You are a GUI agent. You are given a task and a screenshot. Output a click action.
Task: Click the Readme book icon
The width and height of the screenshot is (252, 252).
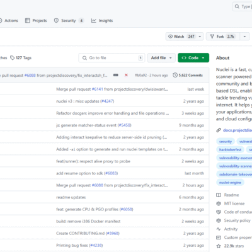coord(219,195)
